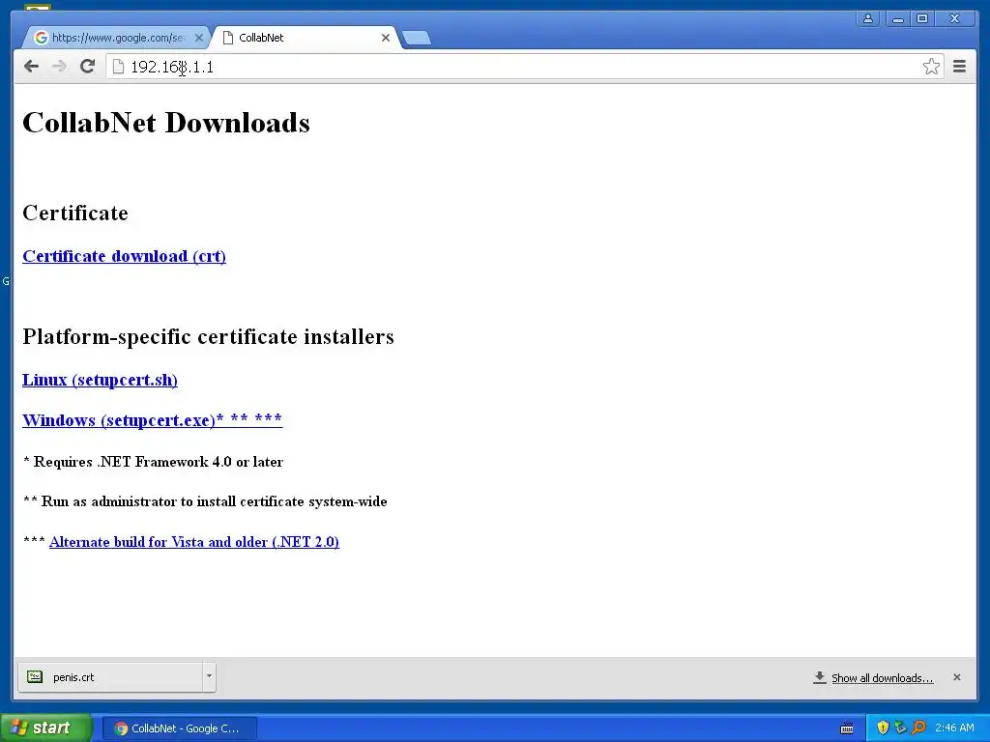
Task: Click the forward navigation arrow
Action: 59,67
